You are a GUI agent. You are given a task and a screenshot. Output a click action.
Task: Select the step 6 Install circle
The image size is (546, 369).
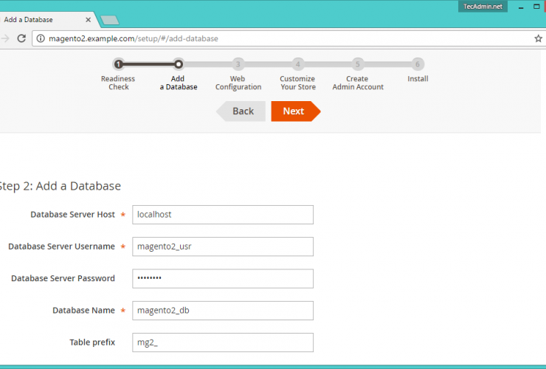[418, 64]
